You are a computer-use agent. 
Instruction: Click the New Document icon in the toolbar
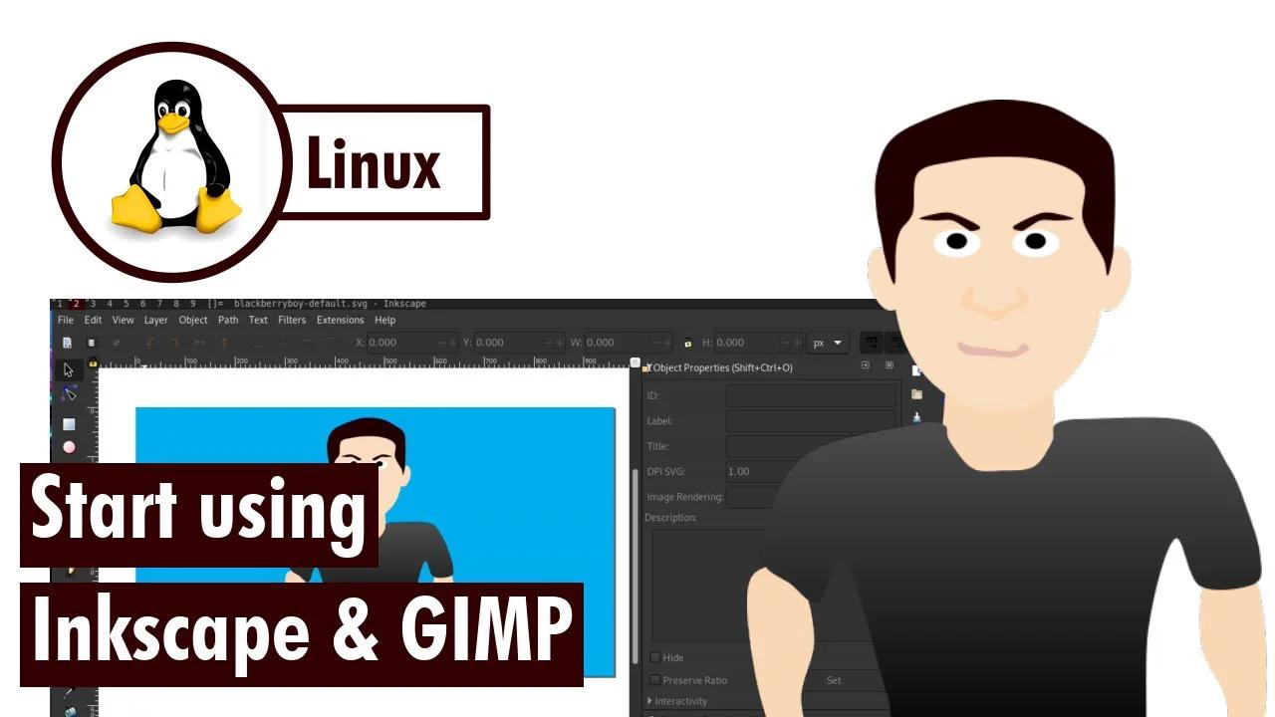66,342
